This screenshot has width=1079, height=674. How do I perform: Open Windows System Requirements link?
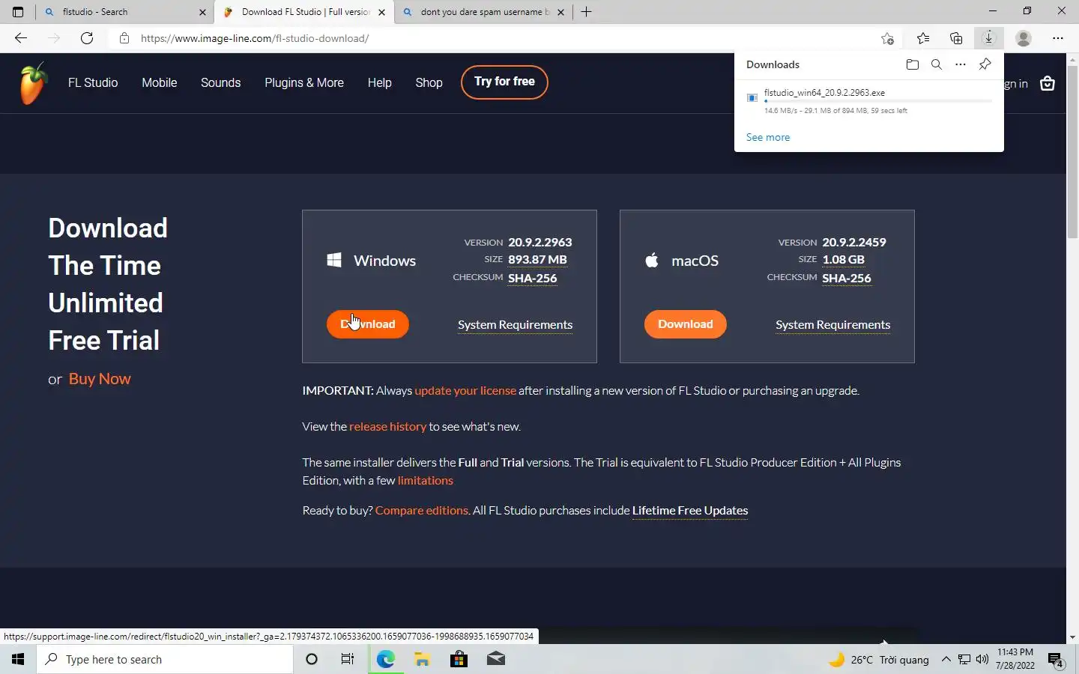coord(515,325)
